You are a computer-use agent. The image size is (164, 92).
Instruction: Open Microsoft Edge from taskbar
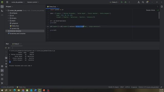coord(15,90)
